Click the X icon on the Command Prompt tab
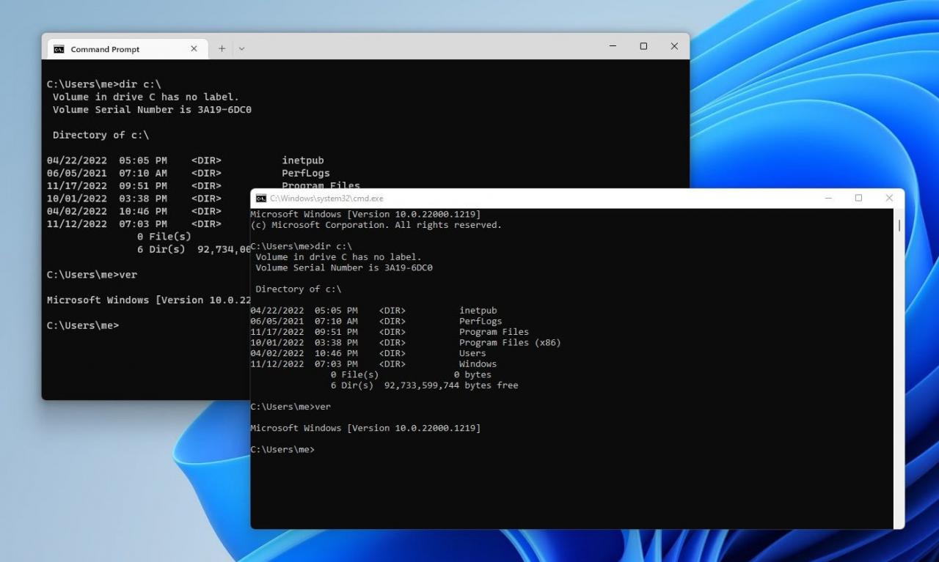The width and height of the screenshot is (939, 562). [194, 48]
